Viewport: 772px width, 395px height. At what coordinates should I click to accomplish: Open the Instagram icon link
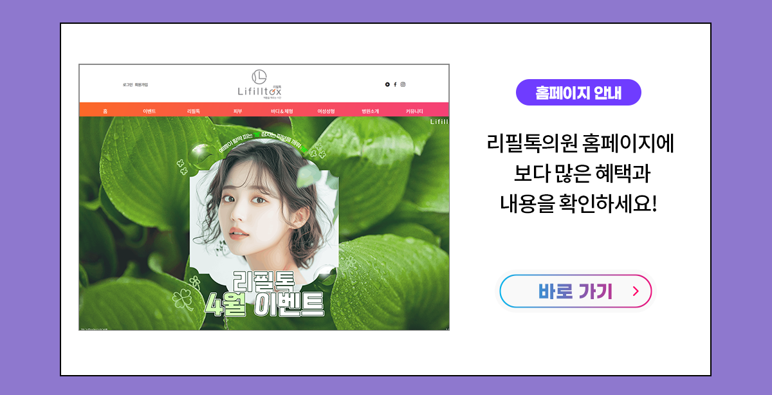[x=403, y=84]
